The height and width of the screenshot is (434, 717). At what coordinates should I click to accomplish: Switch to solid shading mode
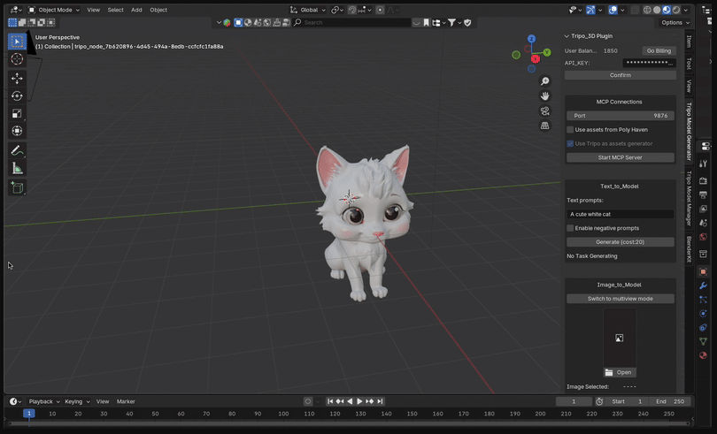(657, 10)
